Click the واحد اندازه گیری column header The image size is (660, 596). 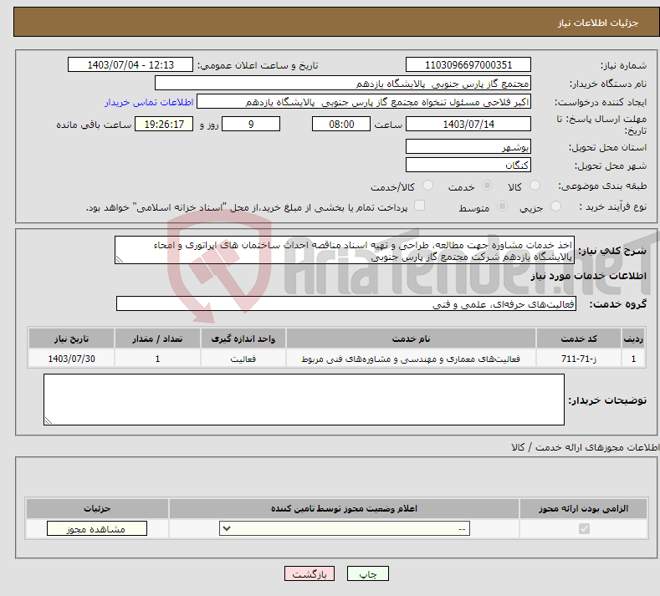tap(243, 339)
